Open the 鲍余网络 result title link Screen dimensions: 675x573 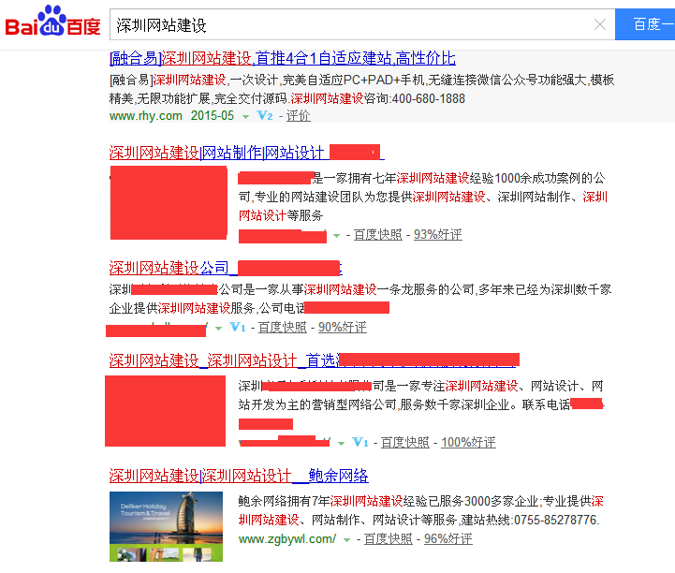pos(239,476)
